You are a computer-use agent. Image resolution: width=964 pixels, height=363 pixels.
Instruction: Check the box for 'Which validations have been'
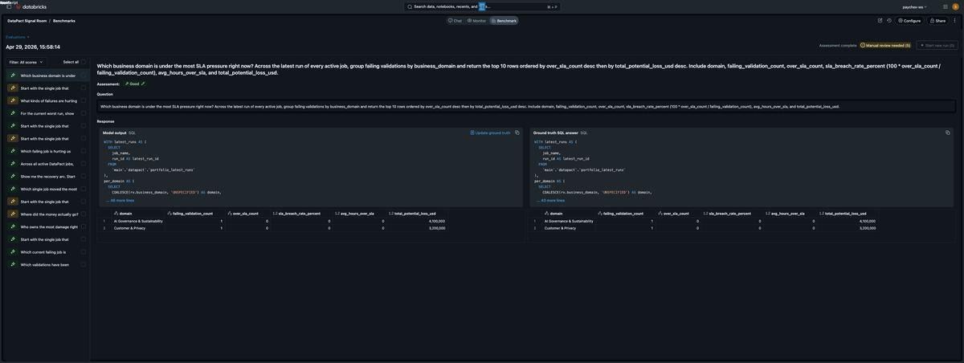[84, 264]
